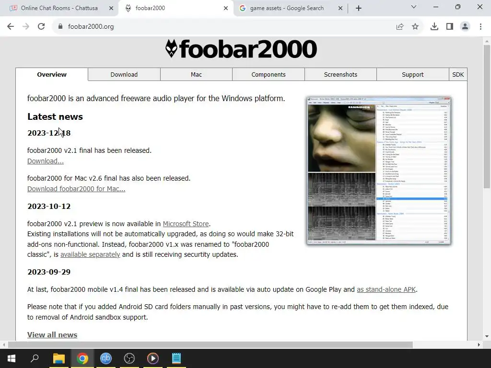The height and width of the screenshot is (368, 491).
Task: Open the Chrome profile avatar
Action: tap(465, 27)
